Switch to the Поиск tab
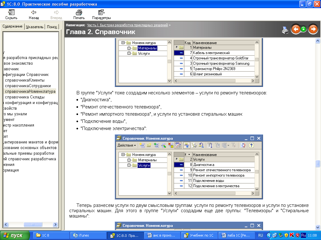Image resolution: width=321 pixels, height=240 pixels. [x=52, y=27]
